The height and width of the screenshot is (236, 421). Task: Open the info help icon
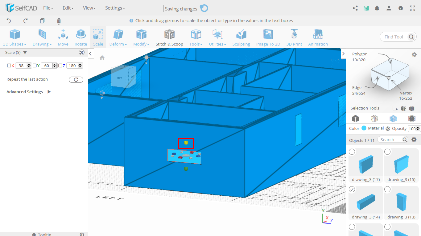(x=401, y=8)
